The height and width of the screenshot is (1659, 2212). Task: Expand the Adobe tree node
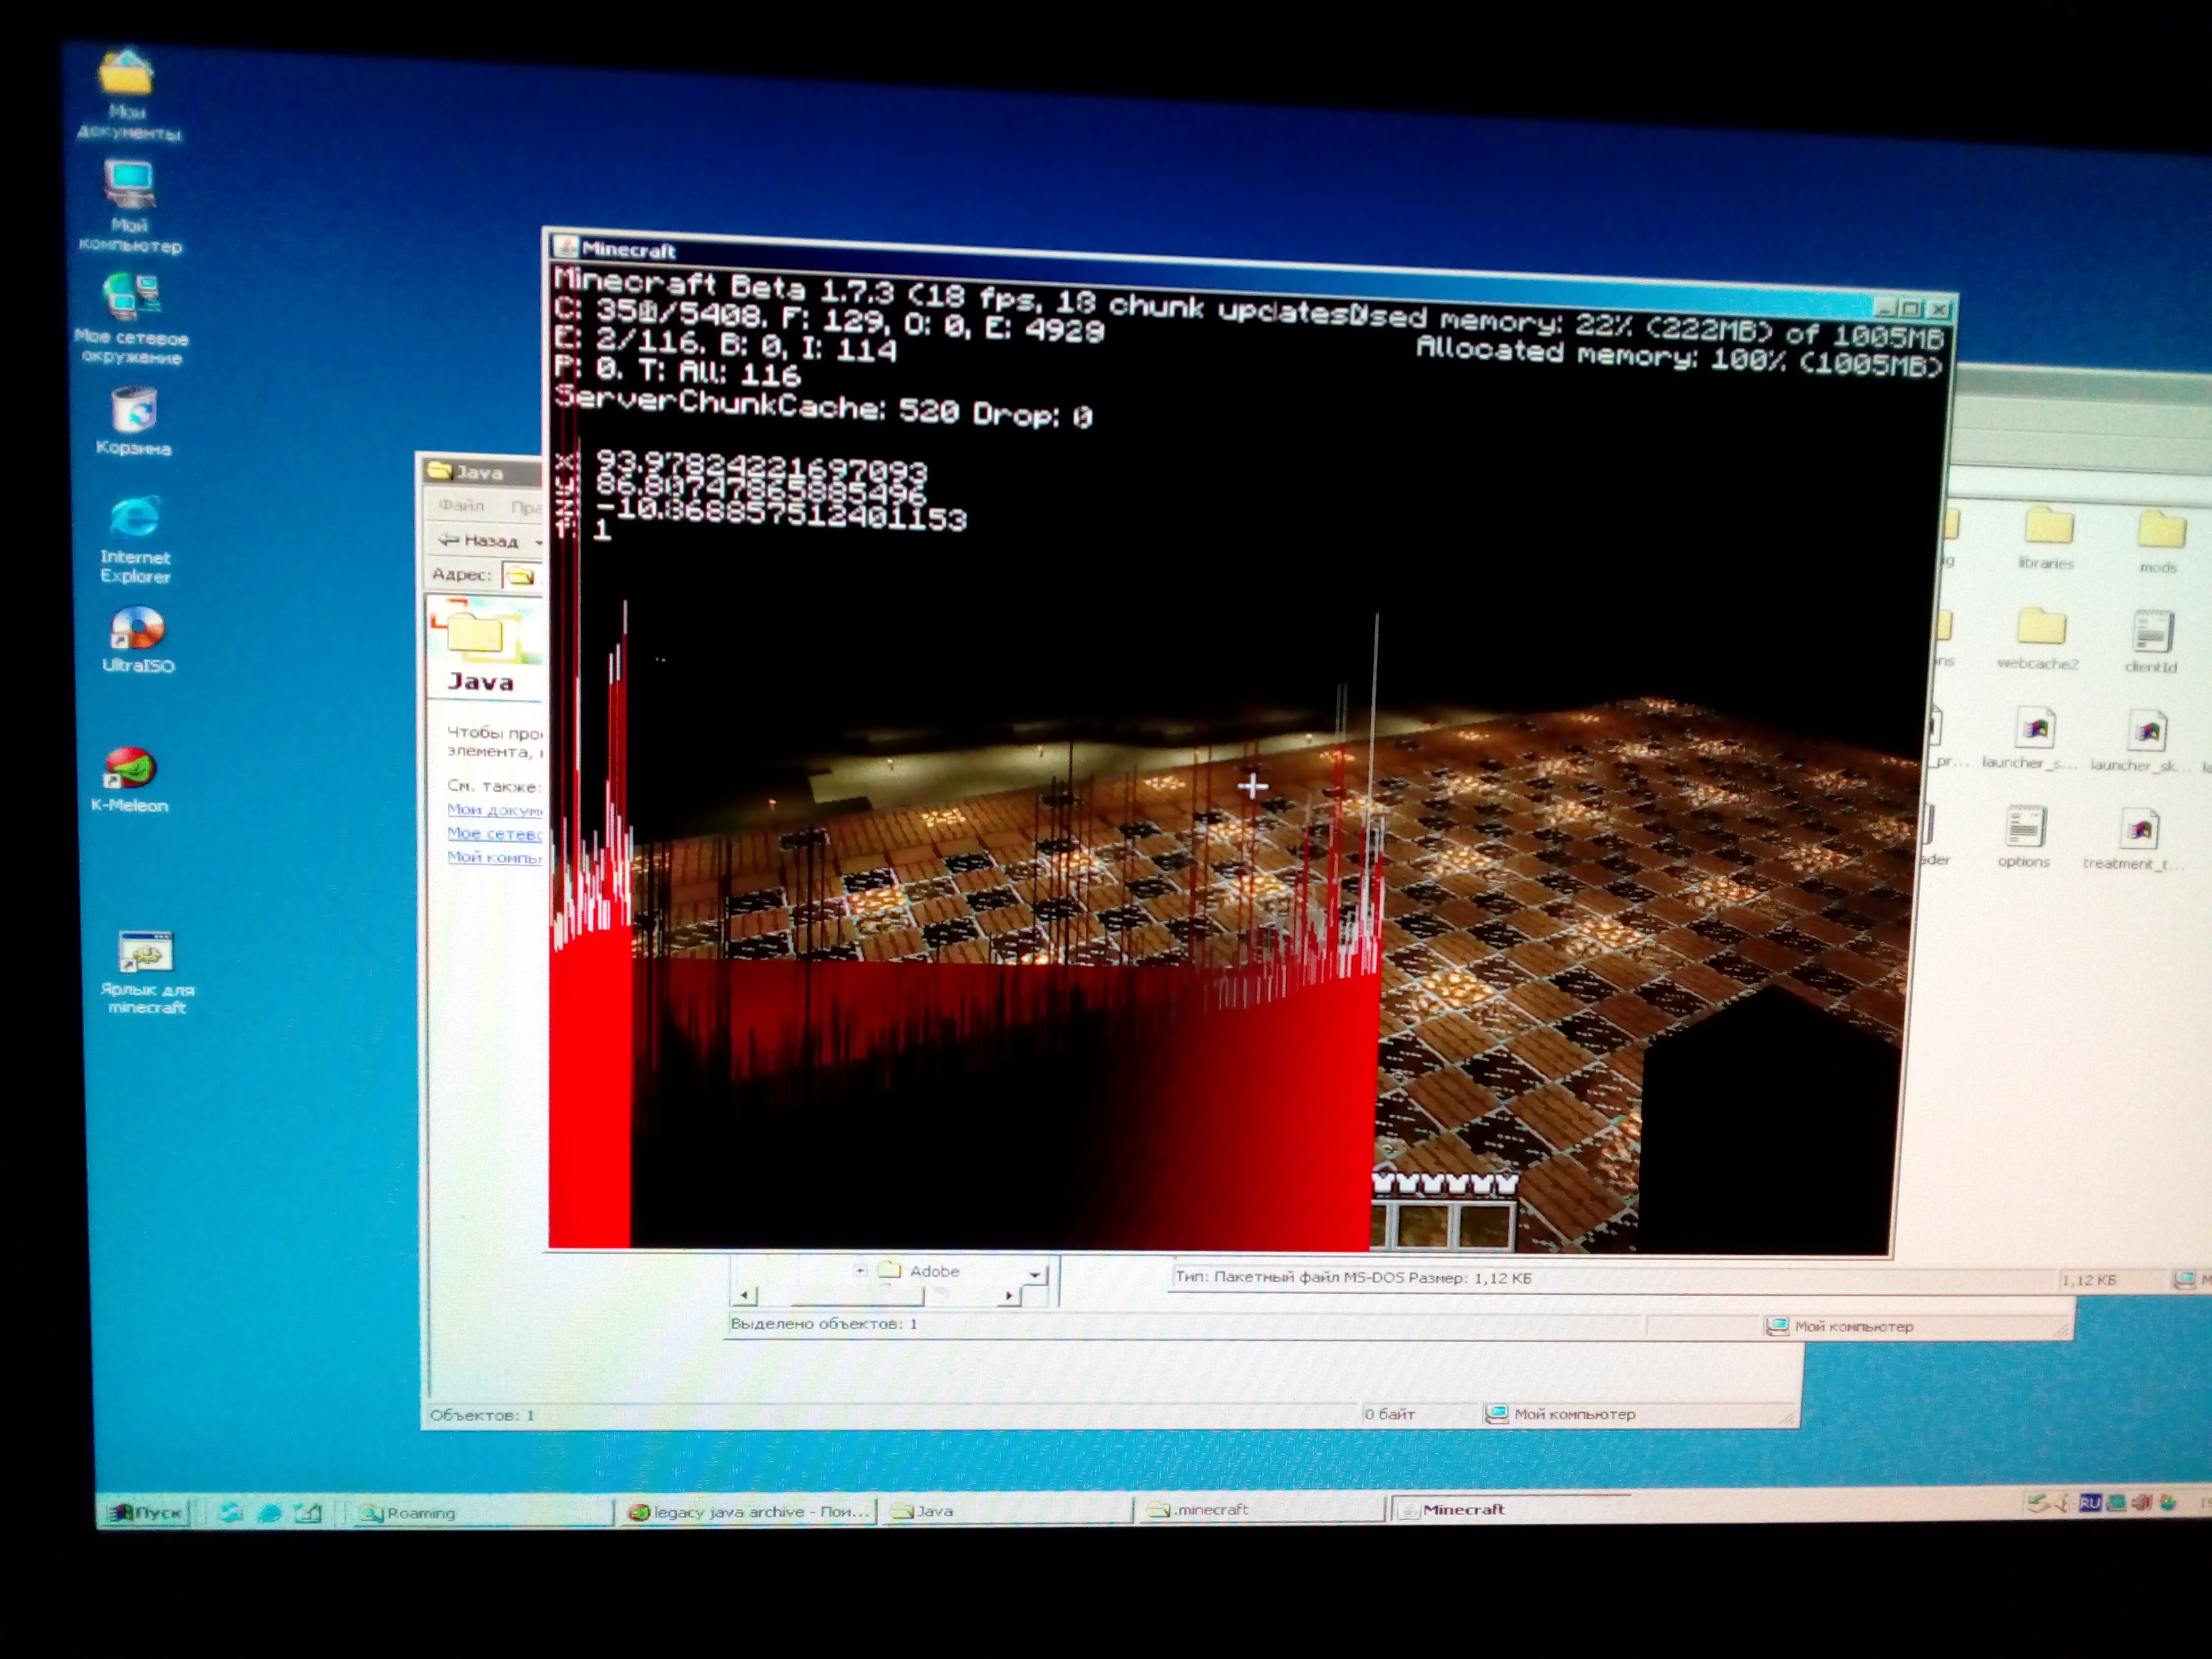(860, 1270)
